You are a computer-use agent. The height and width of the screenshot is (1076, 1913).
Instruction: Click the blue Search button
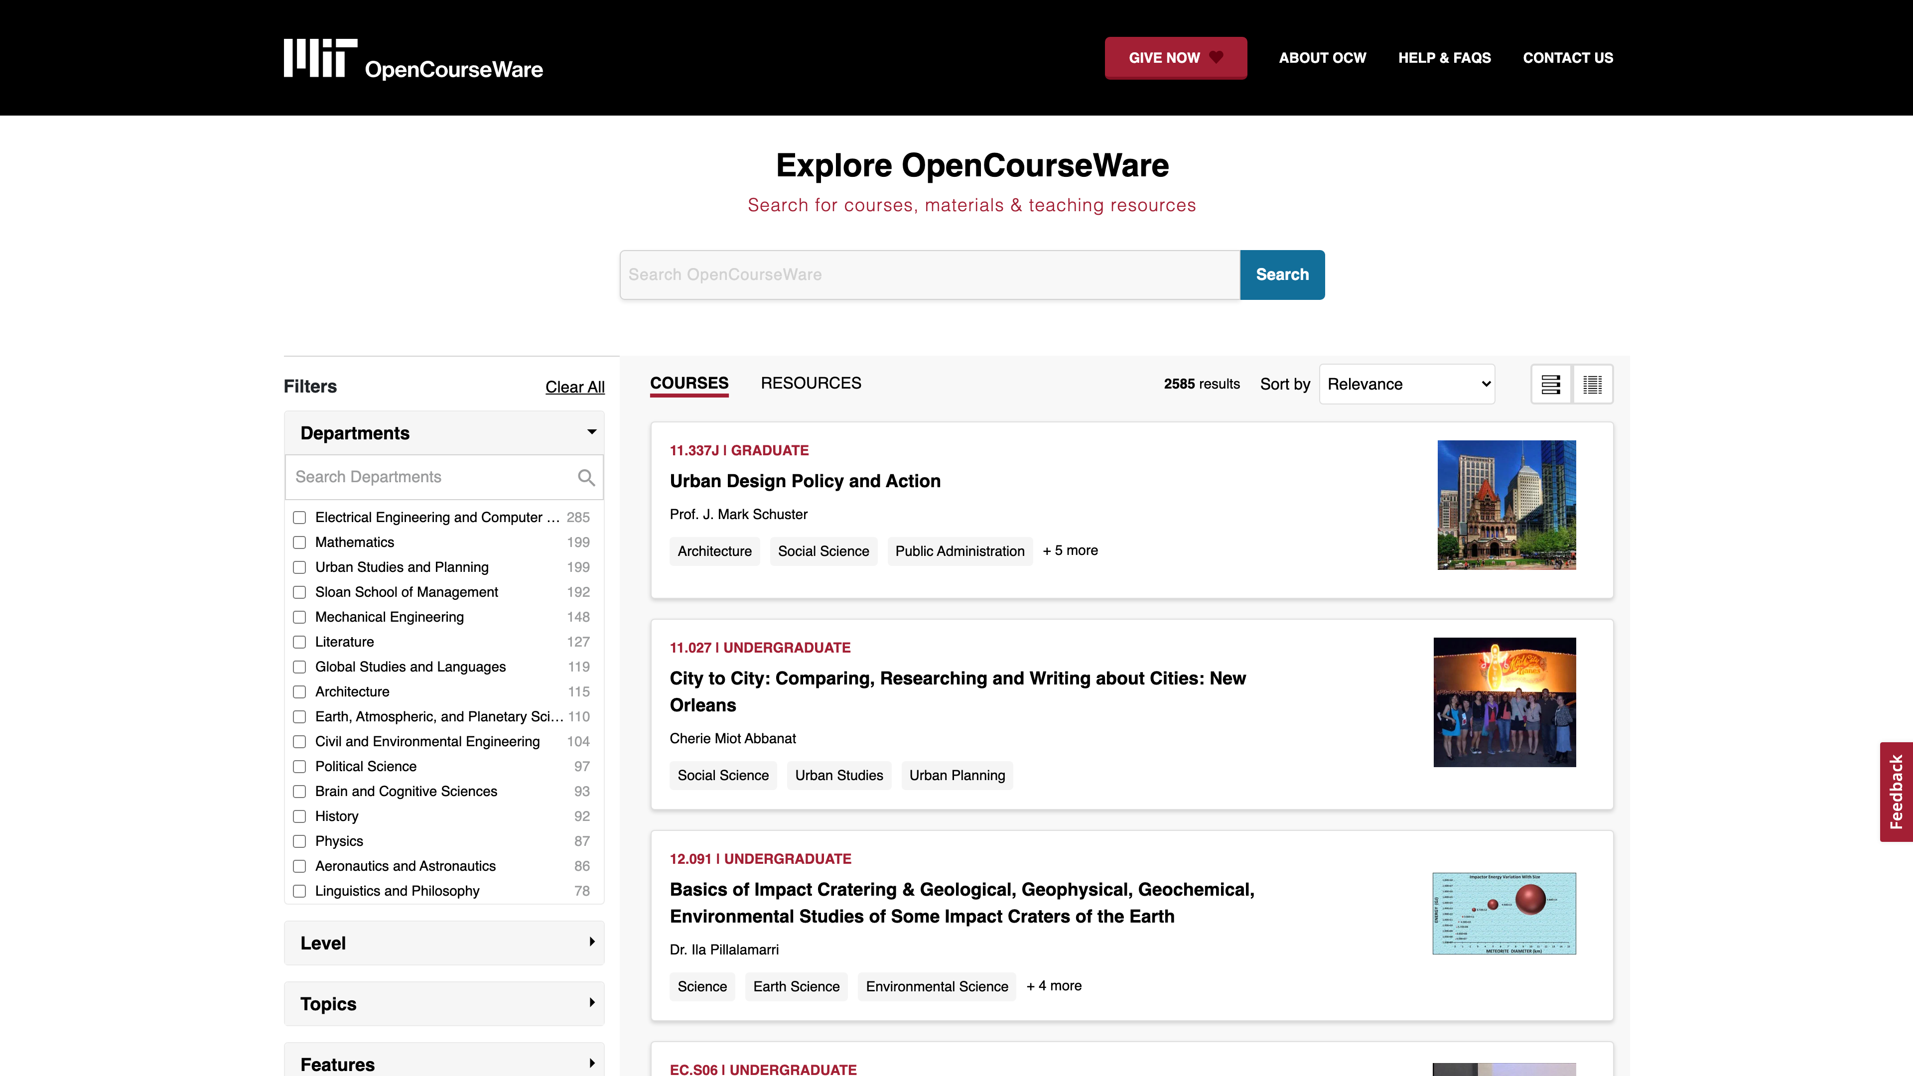[1282, 275]
